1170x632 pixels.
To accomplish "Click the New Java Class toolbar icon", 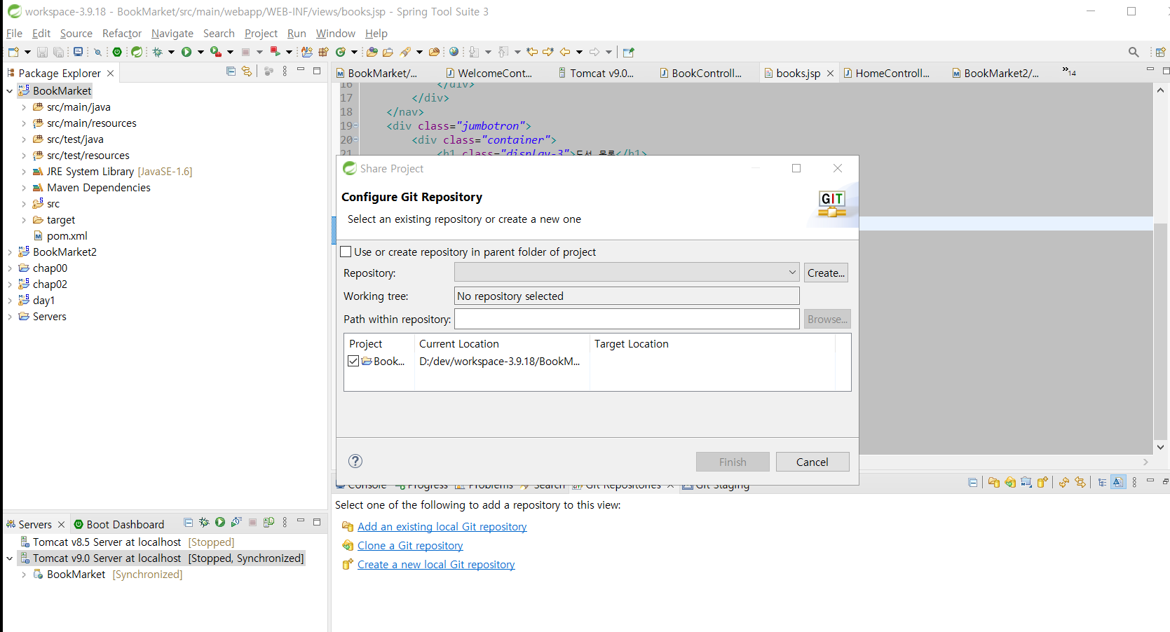I will coord(340,52).
